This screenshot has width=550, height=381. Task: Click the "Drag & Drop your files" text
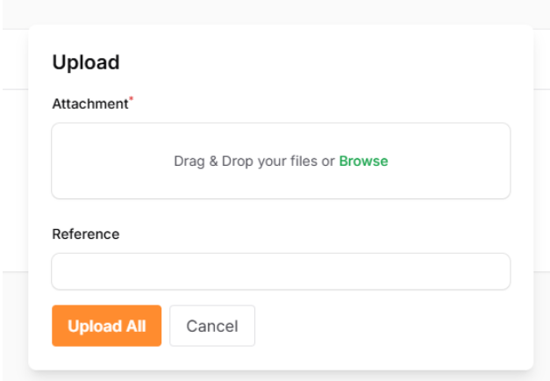pyautogui.click(x=246, y=162)
